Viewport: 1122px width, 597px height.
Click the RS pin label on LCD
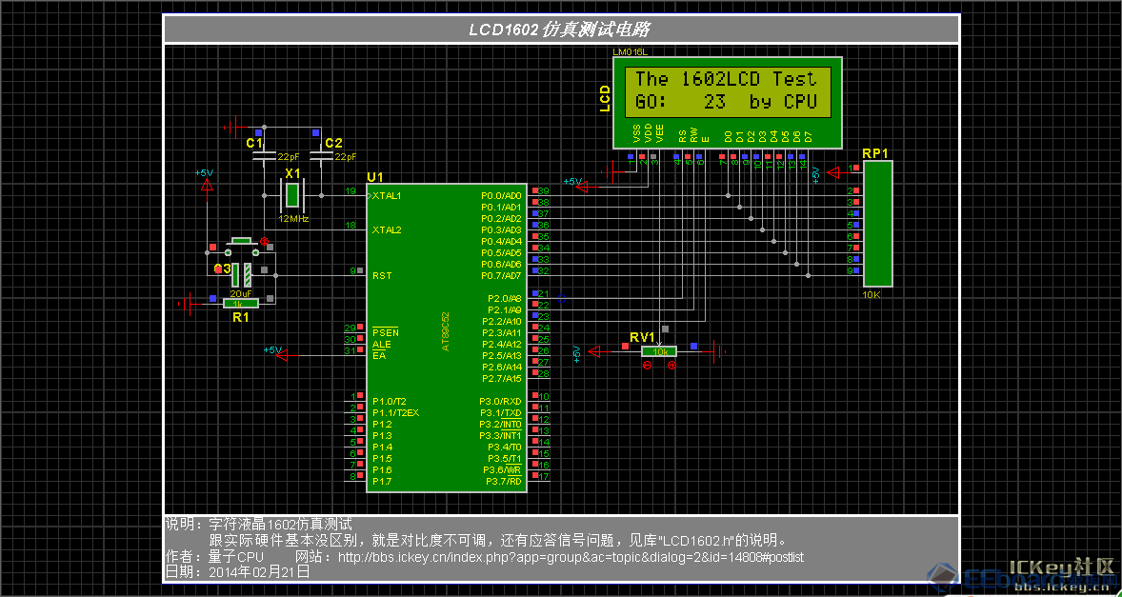682,135
